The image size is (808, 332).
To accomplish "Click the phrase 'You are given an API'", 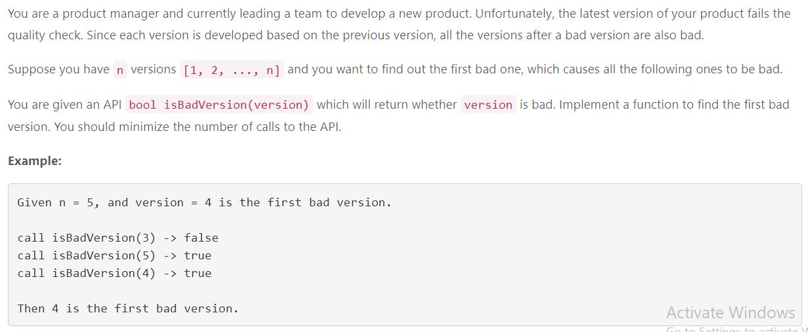I will click(x=64, y=104).
